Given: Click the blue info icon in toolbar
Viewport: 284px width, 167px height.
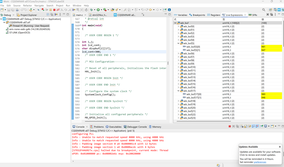Looking at the screenshot, I should pyautogui.click(x=169, y=10).
